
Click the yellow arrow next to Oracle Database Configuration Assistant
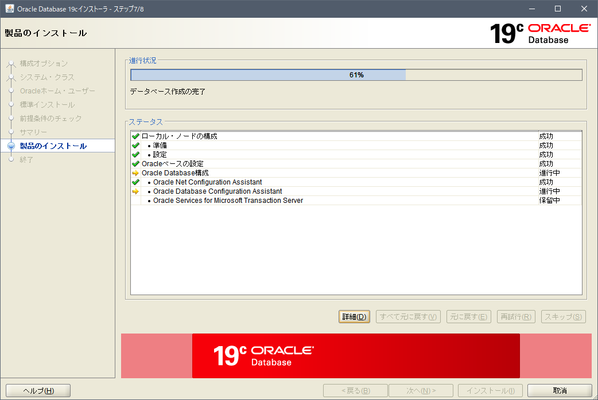[x=135, y=191]
